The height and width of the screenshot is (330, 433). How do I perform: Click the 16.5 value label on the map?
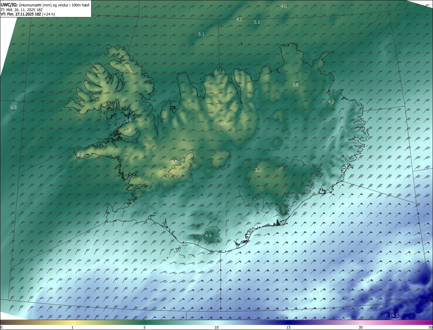394,315
